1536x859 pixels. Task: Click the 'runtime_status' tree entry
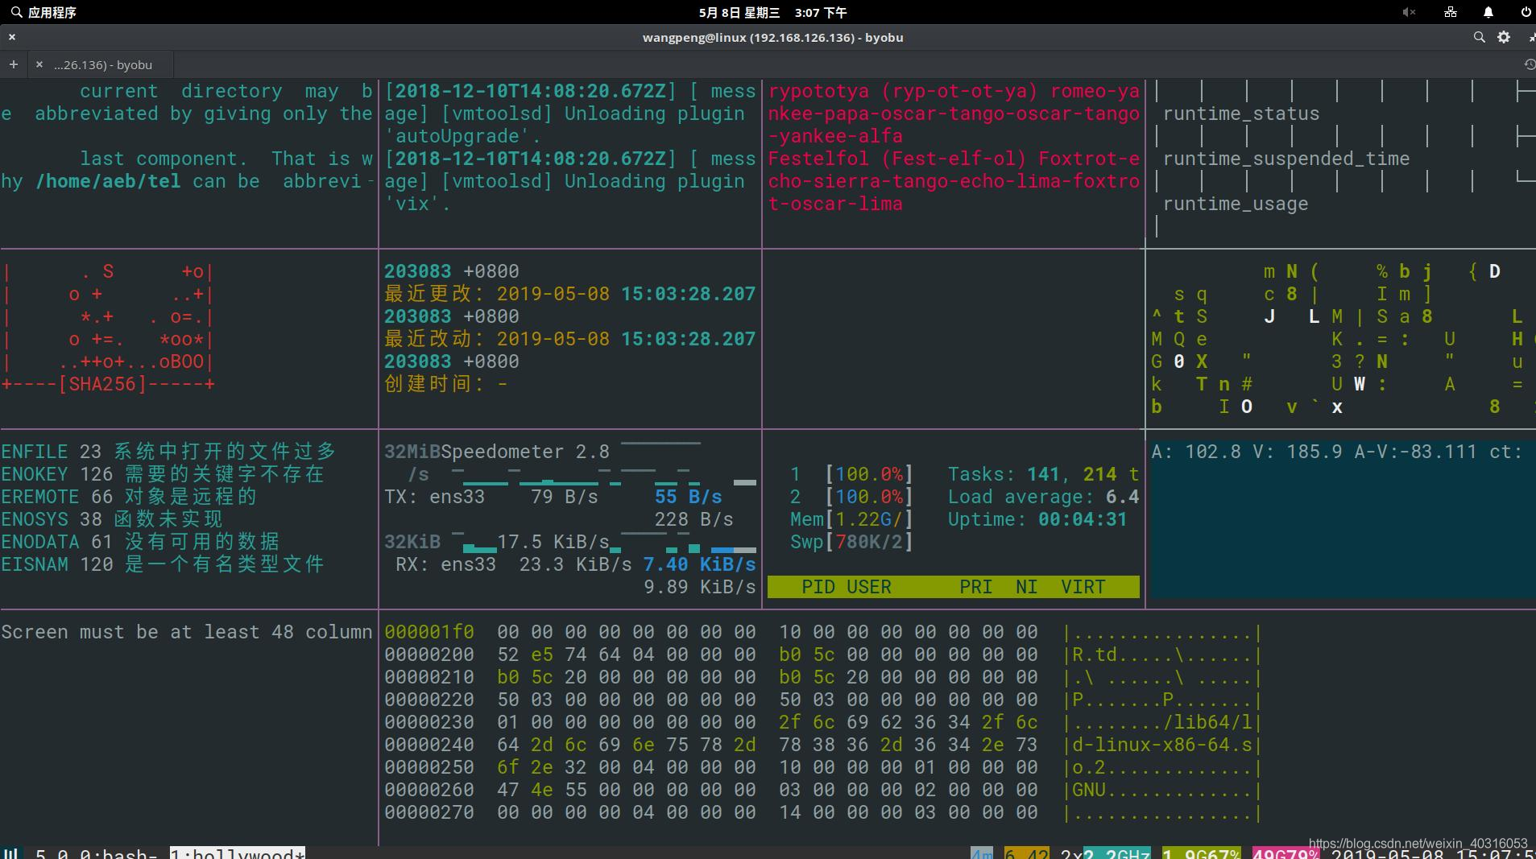pyautogui.click(x=1241, y=114)
